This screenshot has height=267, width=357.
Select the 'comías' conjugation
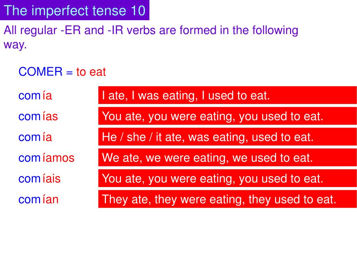(38, 116)
